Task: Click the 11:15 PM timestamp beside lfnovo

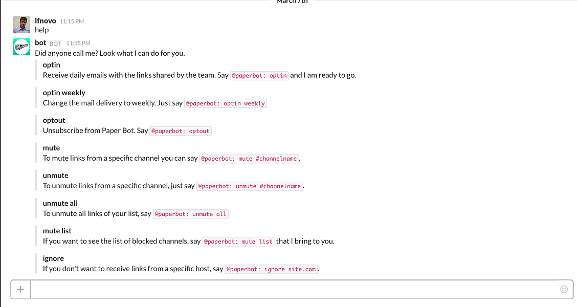Action: (x=72, y=21)
